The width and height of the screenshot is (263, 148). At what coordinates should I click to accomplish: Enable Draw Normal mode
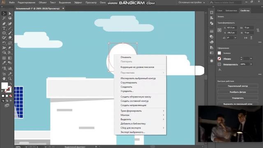pos(3,100)
